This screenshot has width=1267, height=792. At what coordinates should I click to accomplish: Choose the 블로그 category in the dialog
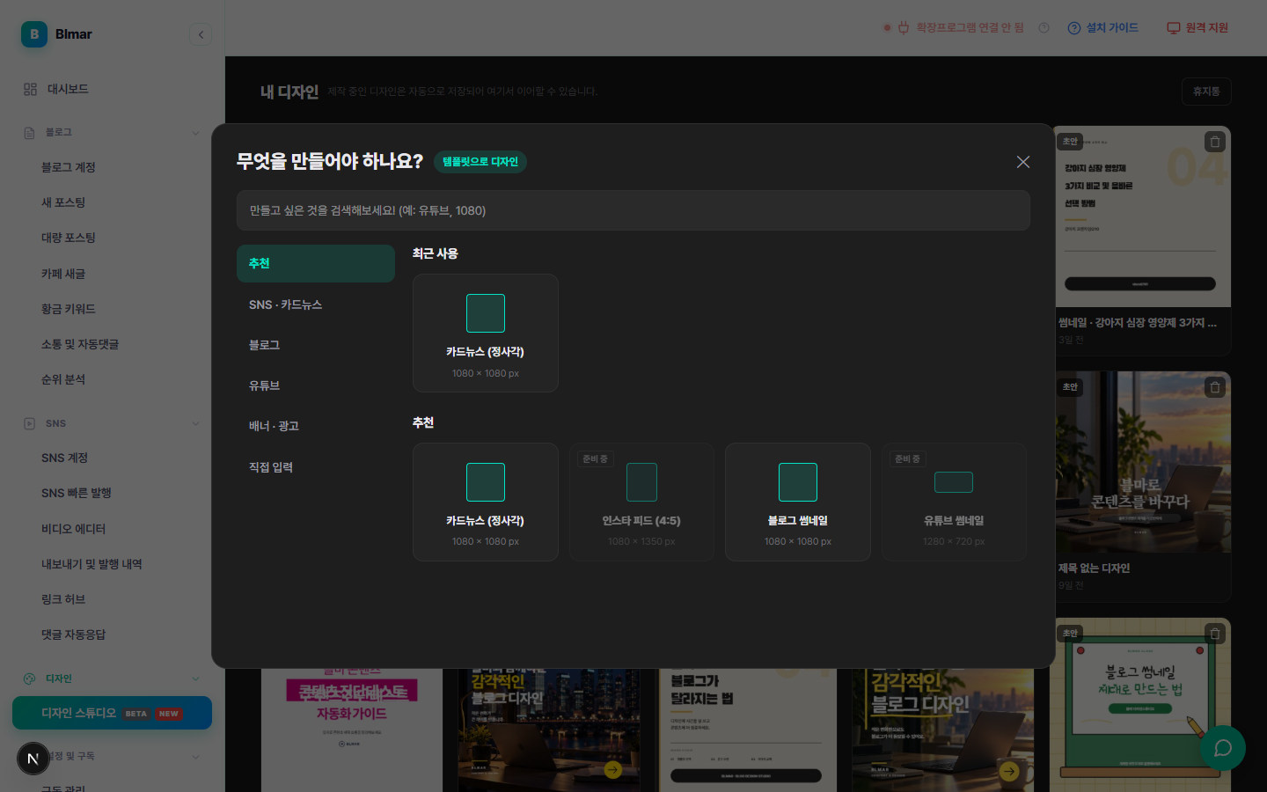[x=316, y=345]
